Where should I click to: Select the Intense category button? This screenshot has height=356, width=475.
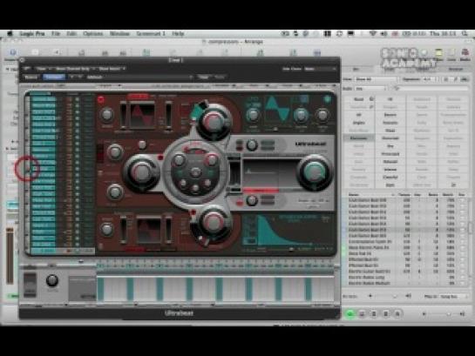[x=390, y=170]
